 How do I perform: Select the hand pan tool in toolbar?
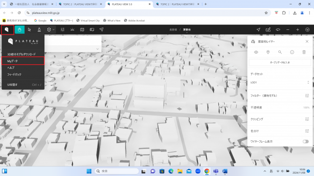(x=20, y=29)
